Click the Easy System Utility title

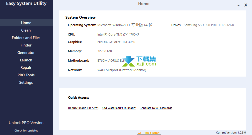(26, 3)
